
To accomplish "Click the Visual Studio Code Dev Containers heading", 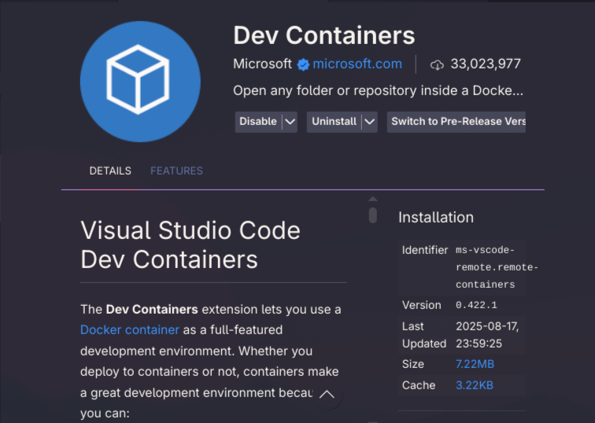I will pos(190,245).
